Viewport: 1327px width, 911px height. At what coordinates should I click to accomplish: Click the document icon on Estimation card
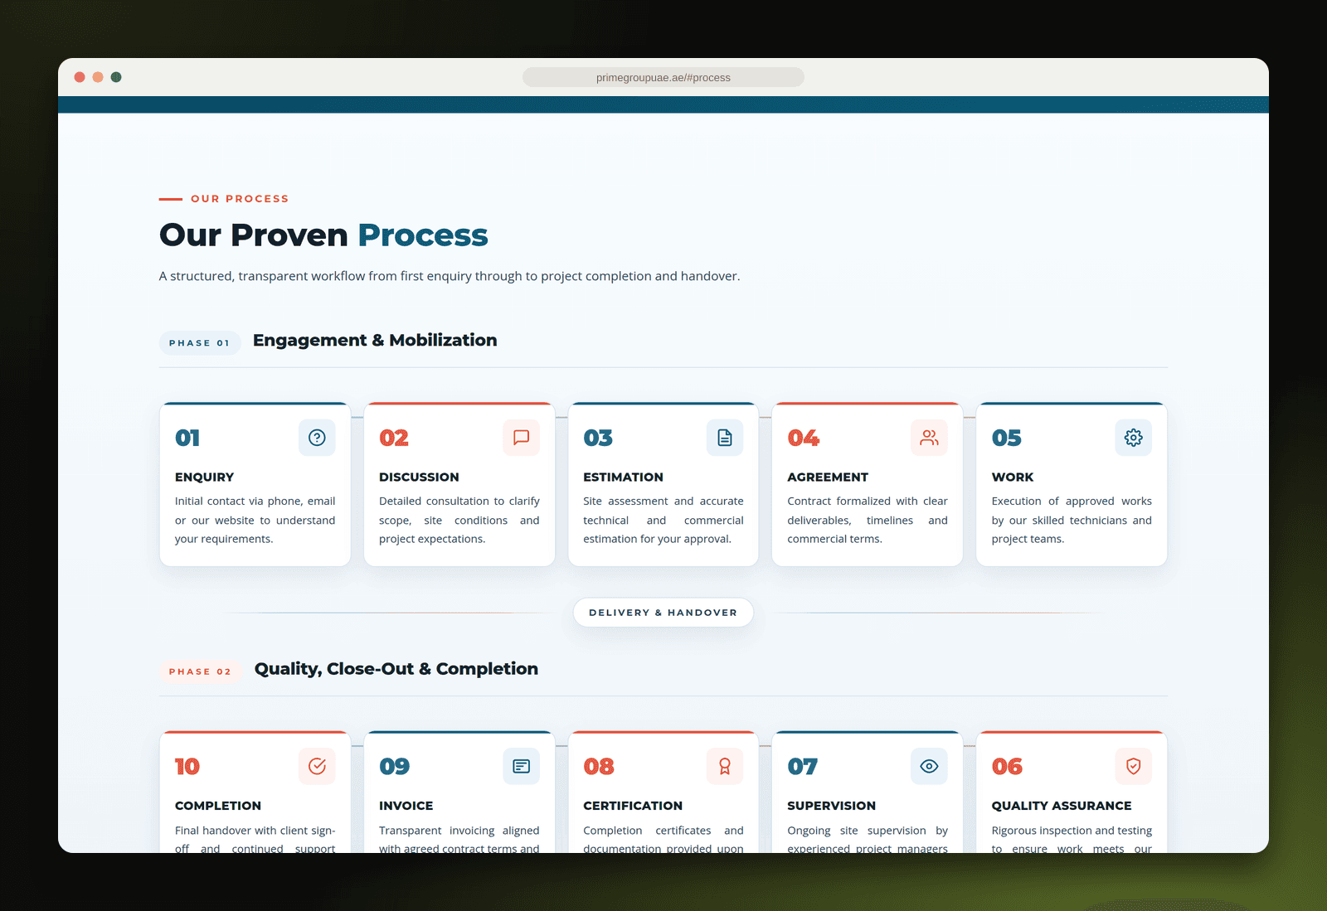coord(725,438)
